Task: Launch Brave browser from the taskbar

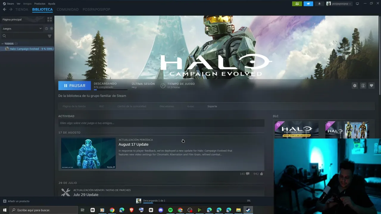Action: 132,210
